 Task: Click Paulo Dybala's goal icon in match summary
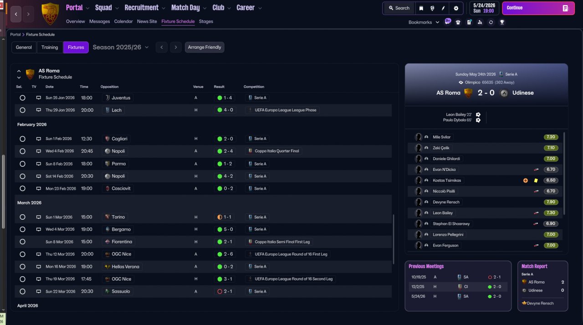click(478, 120)
